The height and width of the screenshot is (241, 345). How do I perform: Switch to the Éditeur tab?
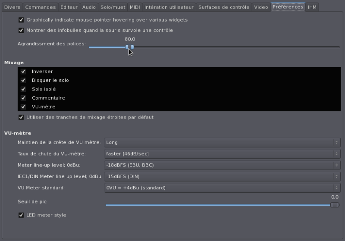[69, 7]
